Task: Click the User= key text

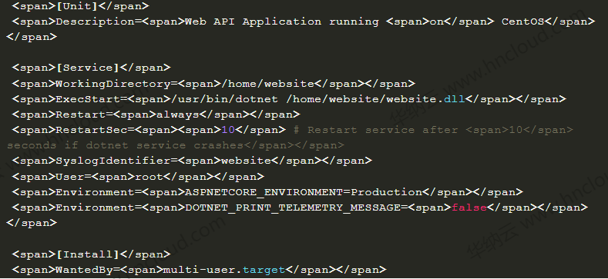Action: 74,177
